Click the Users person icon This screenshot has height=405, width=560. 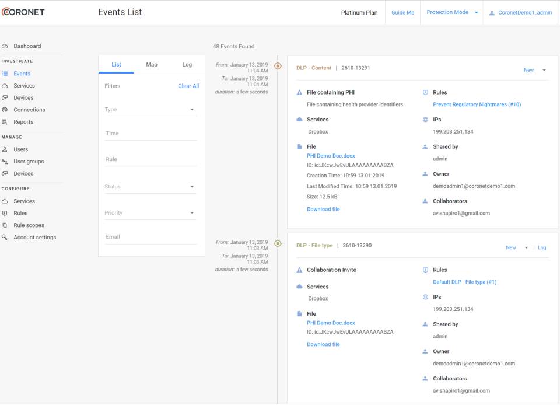[5, 149]
